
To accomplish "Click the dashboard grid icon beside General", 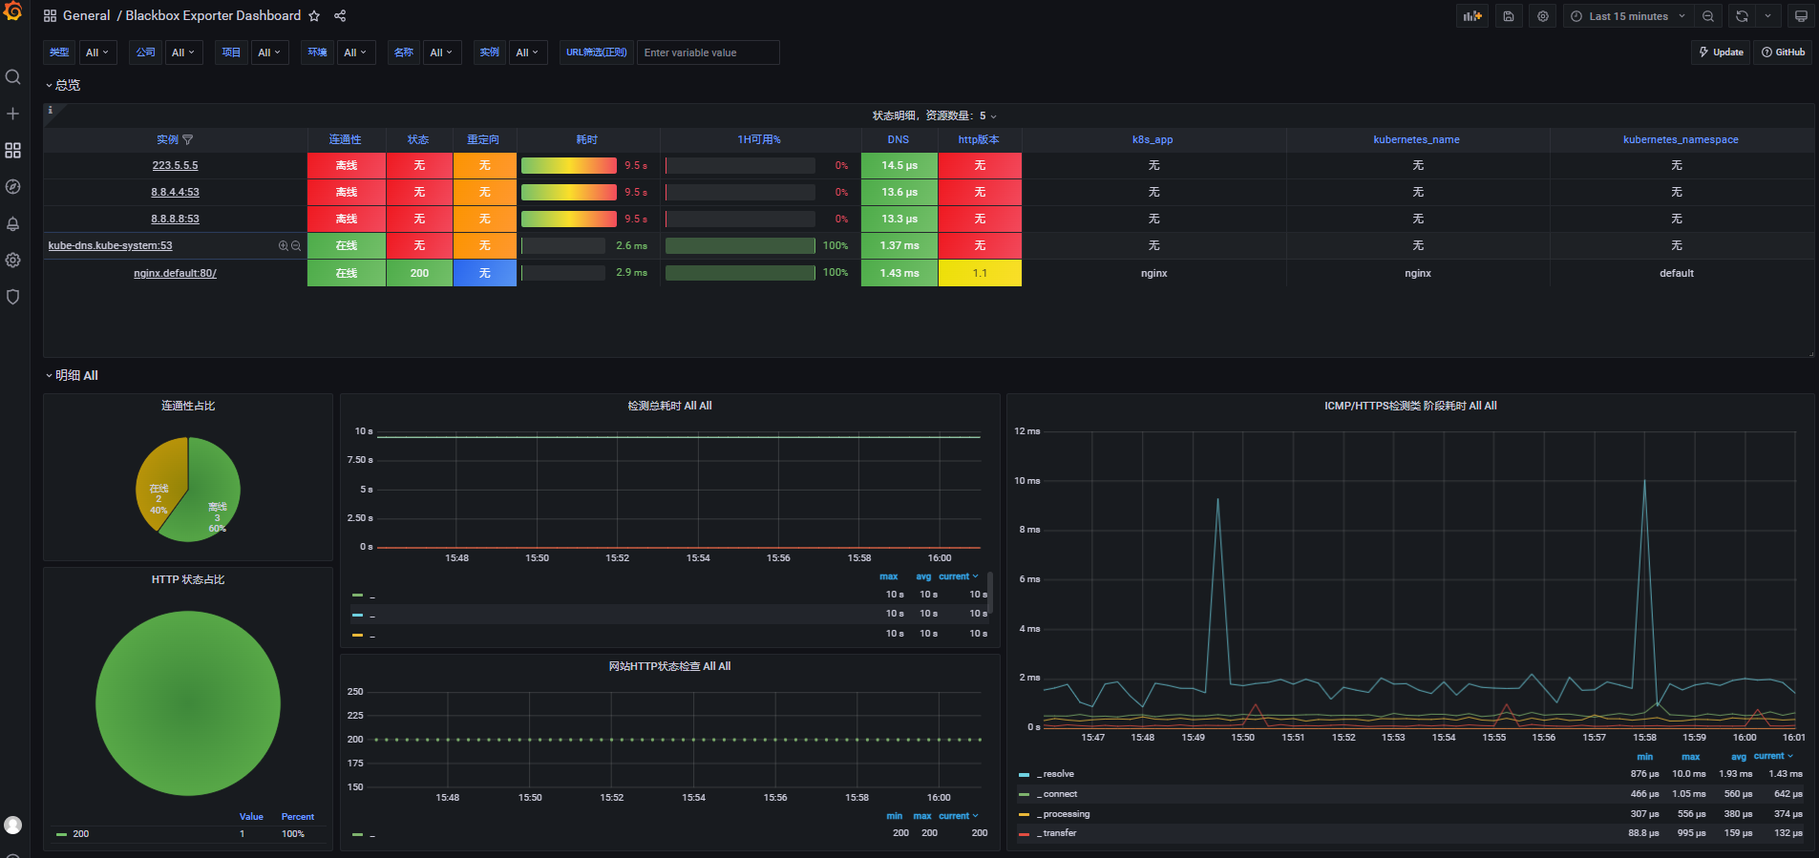I will pos(50,16).
